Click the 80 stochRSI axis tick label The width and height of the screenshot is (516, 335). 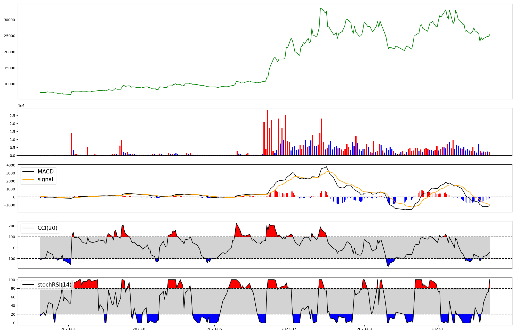pos(13,288)
